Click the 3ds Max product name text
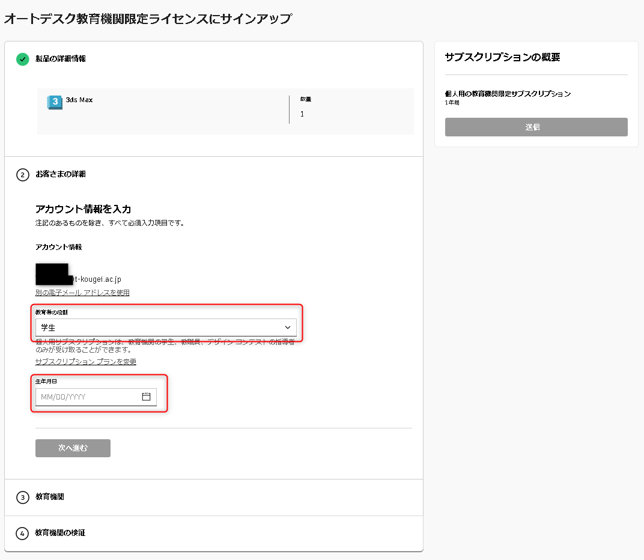The width and height of the screenshot is (644, 560). [x=79, y=100]
